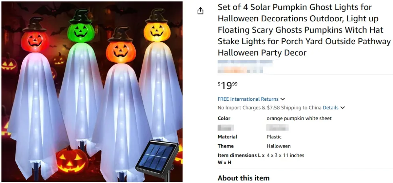Select the second blurred color option swatch
The height and width of the screenshot is (183, 393).
[x=277, y=128]
